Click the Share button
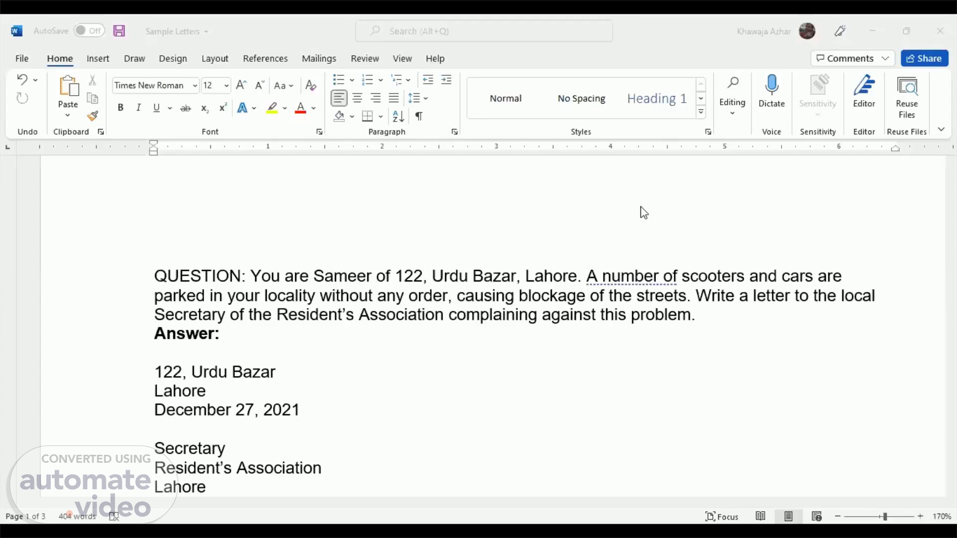 click(x=925, y=58)
